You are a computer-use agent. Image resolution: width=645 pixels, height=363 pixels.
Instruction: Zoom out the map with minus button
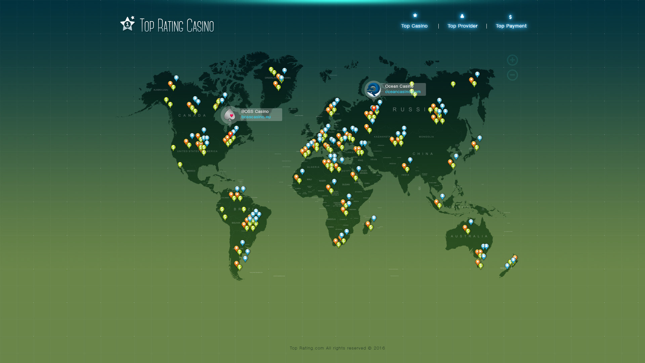(x=512, y=75)
